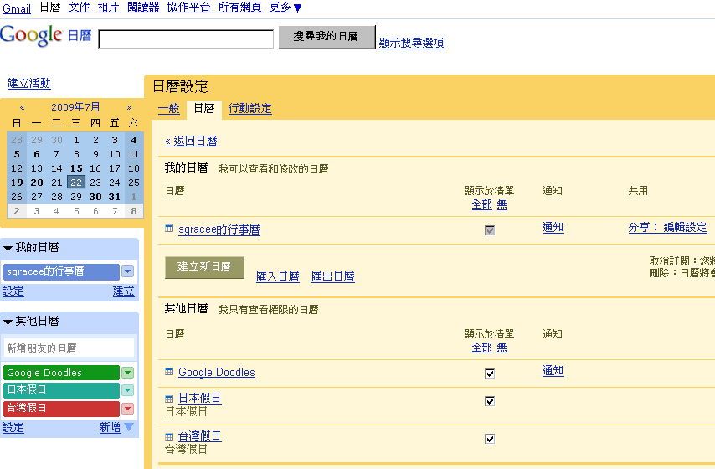
Task: Open Gmail from top navigation
Action: [x=17, y=8]
